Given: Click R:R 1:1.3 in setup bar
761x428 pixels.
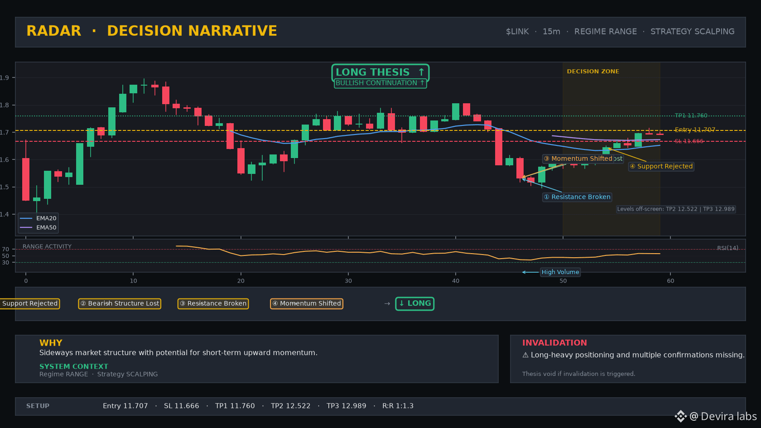Looking at the screenshot, I should click(398, 406).
